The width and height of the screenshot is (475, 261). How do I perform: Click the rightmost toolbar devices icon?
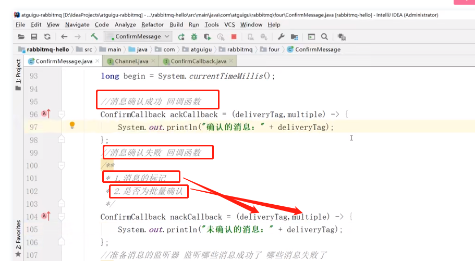click(x=342, y=37)
